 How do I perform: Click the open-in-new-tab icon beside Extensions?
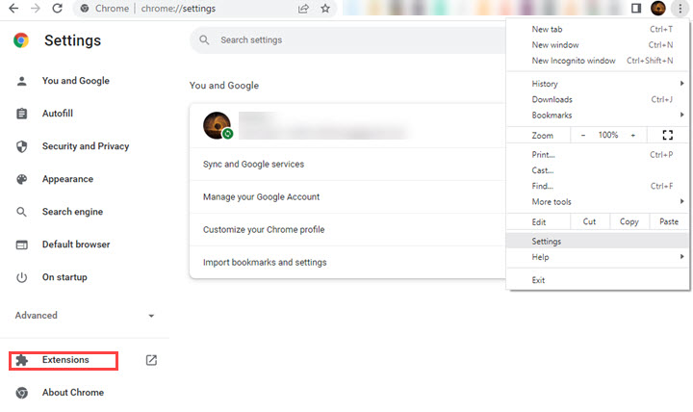coord(151,360)
